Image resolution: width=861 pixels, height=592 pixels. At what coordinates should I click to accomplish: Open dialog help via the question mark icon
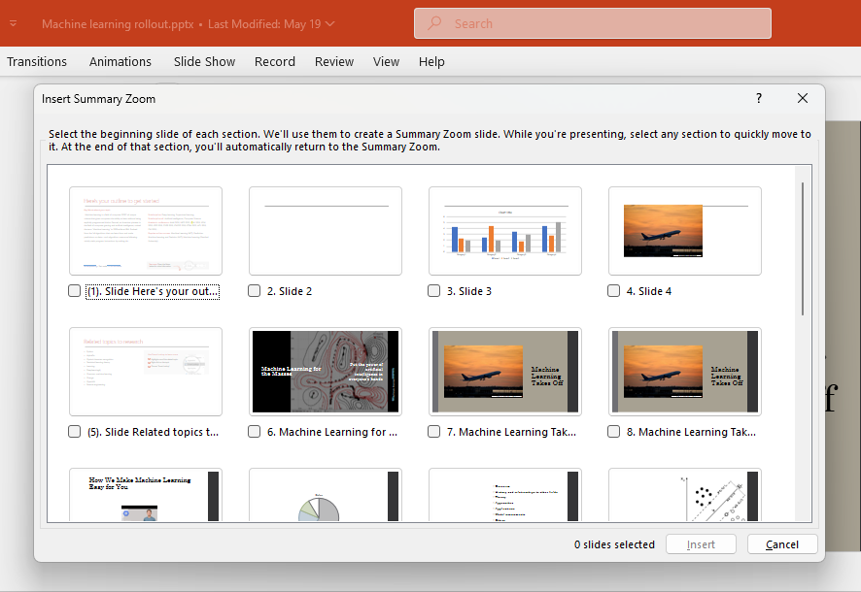[758, 98]
